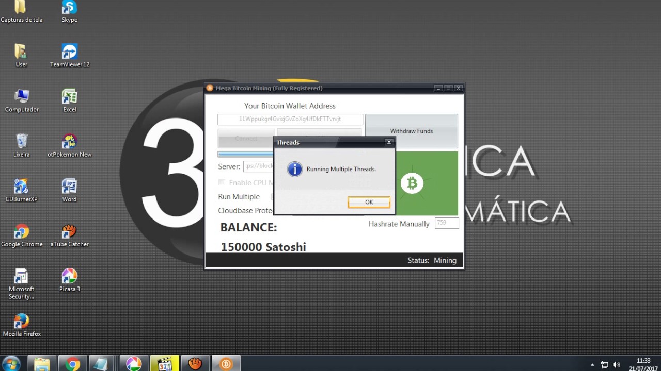Open Media Player Classic taskbar icon
Image resolution: width=661 pixels, height=371 pixels.
pyautogui.click(x=164, y=363)
